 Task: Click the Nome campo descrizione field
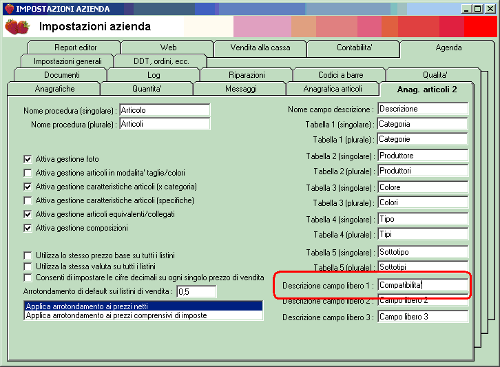[423, 109]
